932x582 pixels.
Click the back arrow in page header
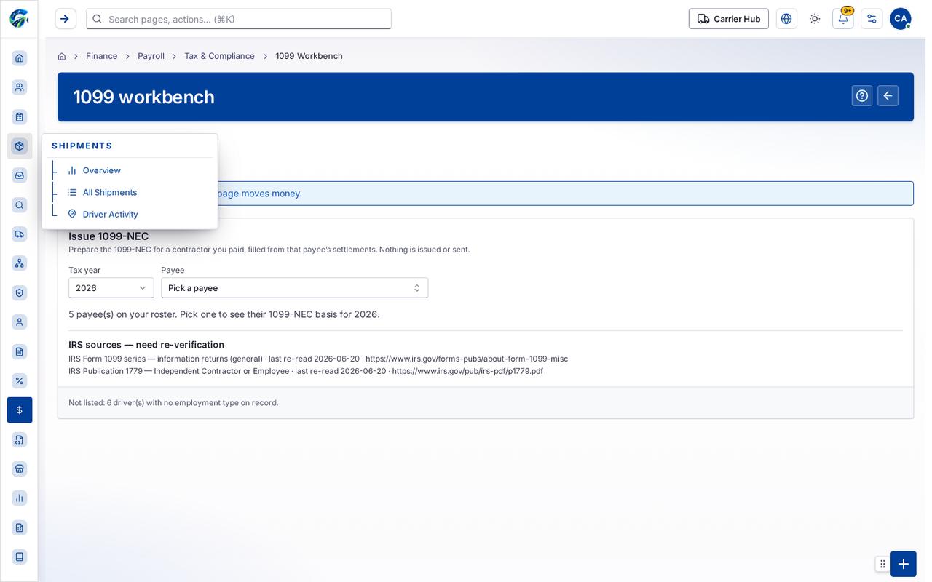[888, 96]
